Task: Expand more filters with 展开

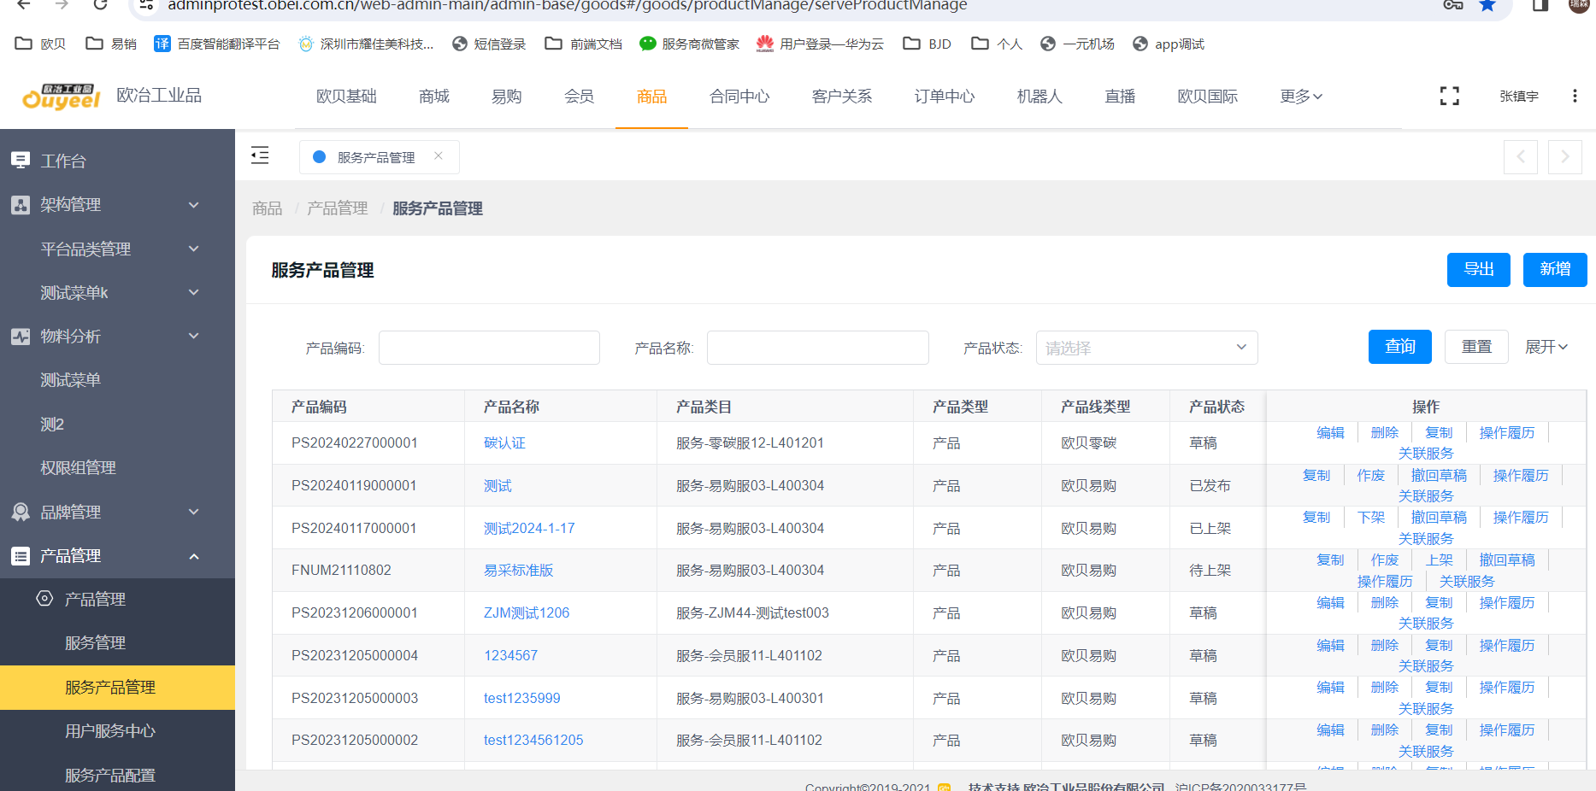Action: 1546,347
